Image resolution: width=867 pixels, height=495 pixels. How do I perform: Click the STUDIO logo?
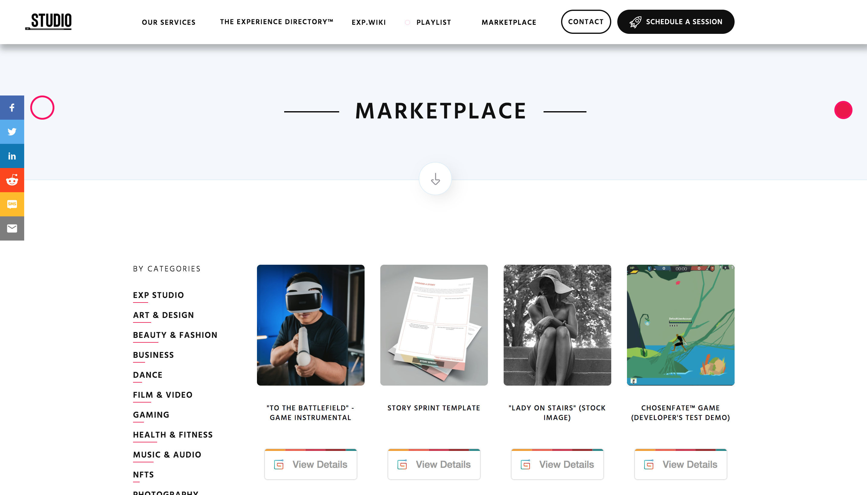49,21
